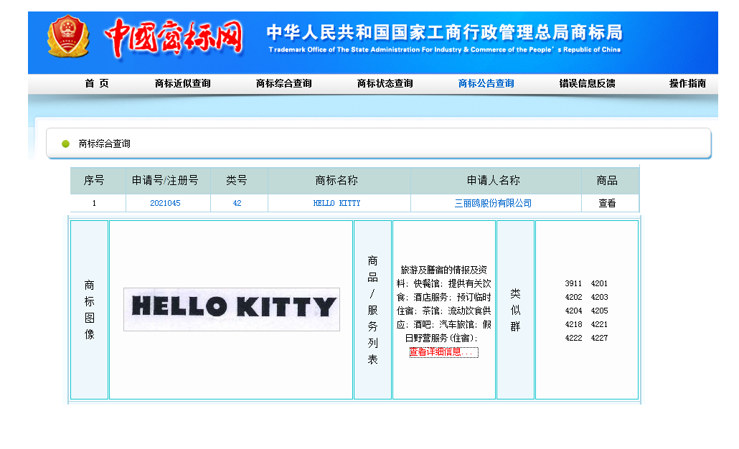739x449 pixels.
Task: Click similar group code 4204
Action: tap(573, 311)
